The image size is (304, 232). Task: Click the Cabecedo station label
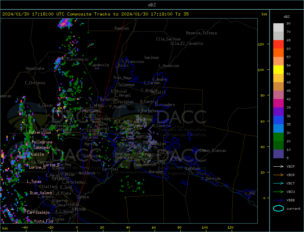pos(42,147)
